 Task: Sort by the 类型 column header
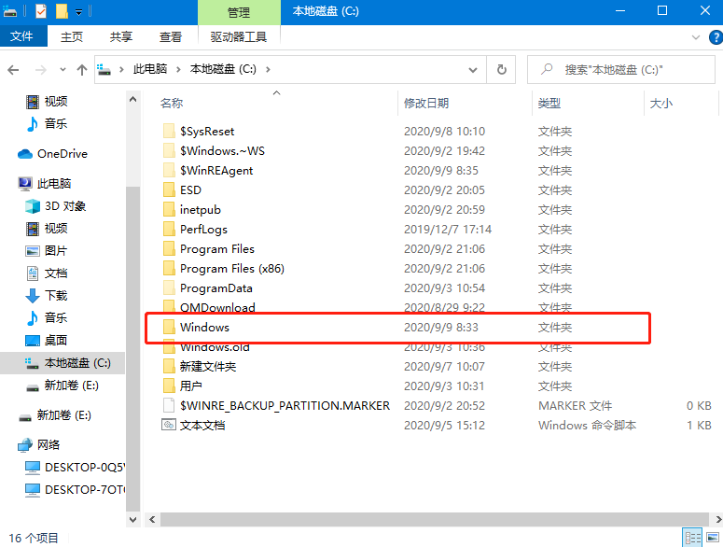pos(549,103)
